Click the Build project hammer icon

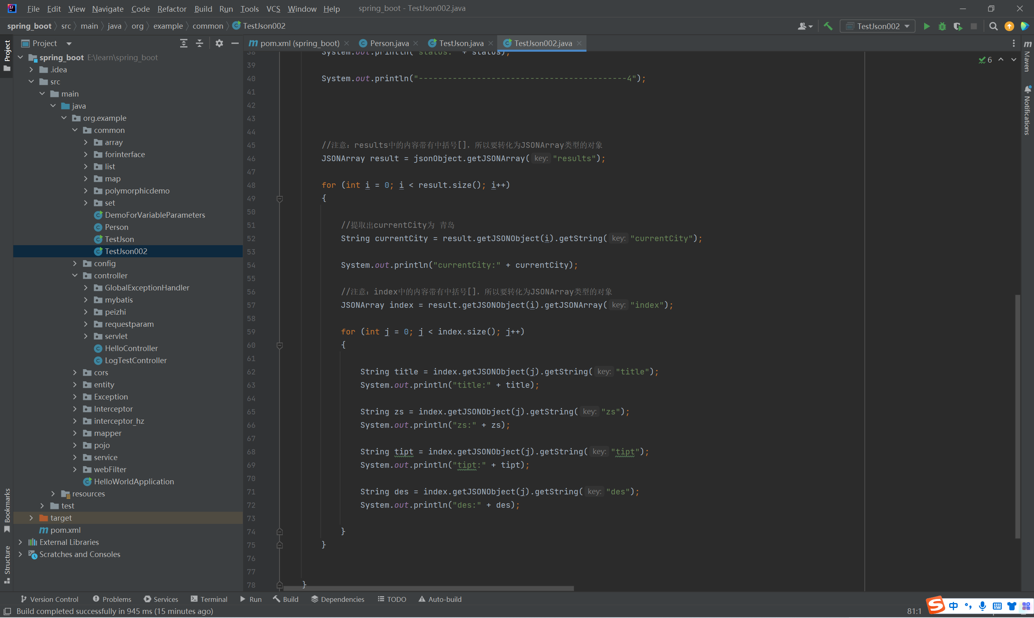[x=828, y=26]
